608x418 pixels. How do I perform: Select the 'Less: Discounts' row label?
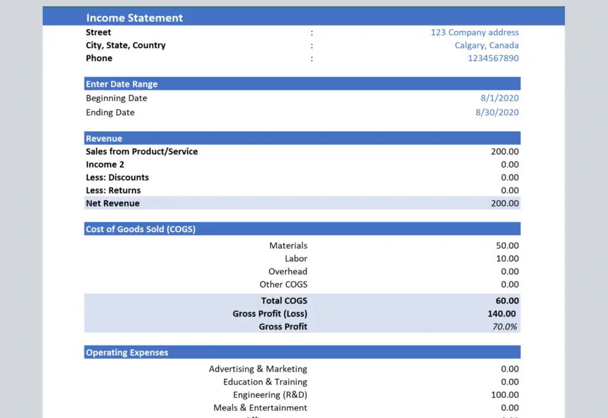pyautogui.click(x=117, y=178)
